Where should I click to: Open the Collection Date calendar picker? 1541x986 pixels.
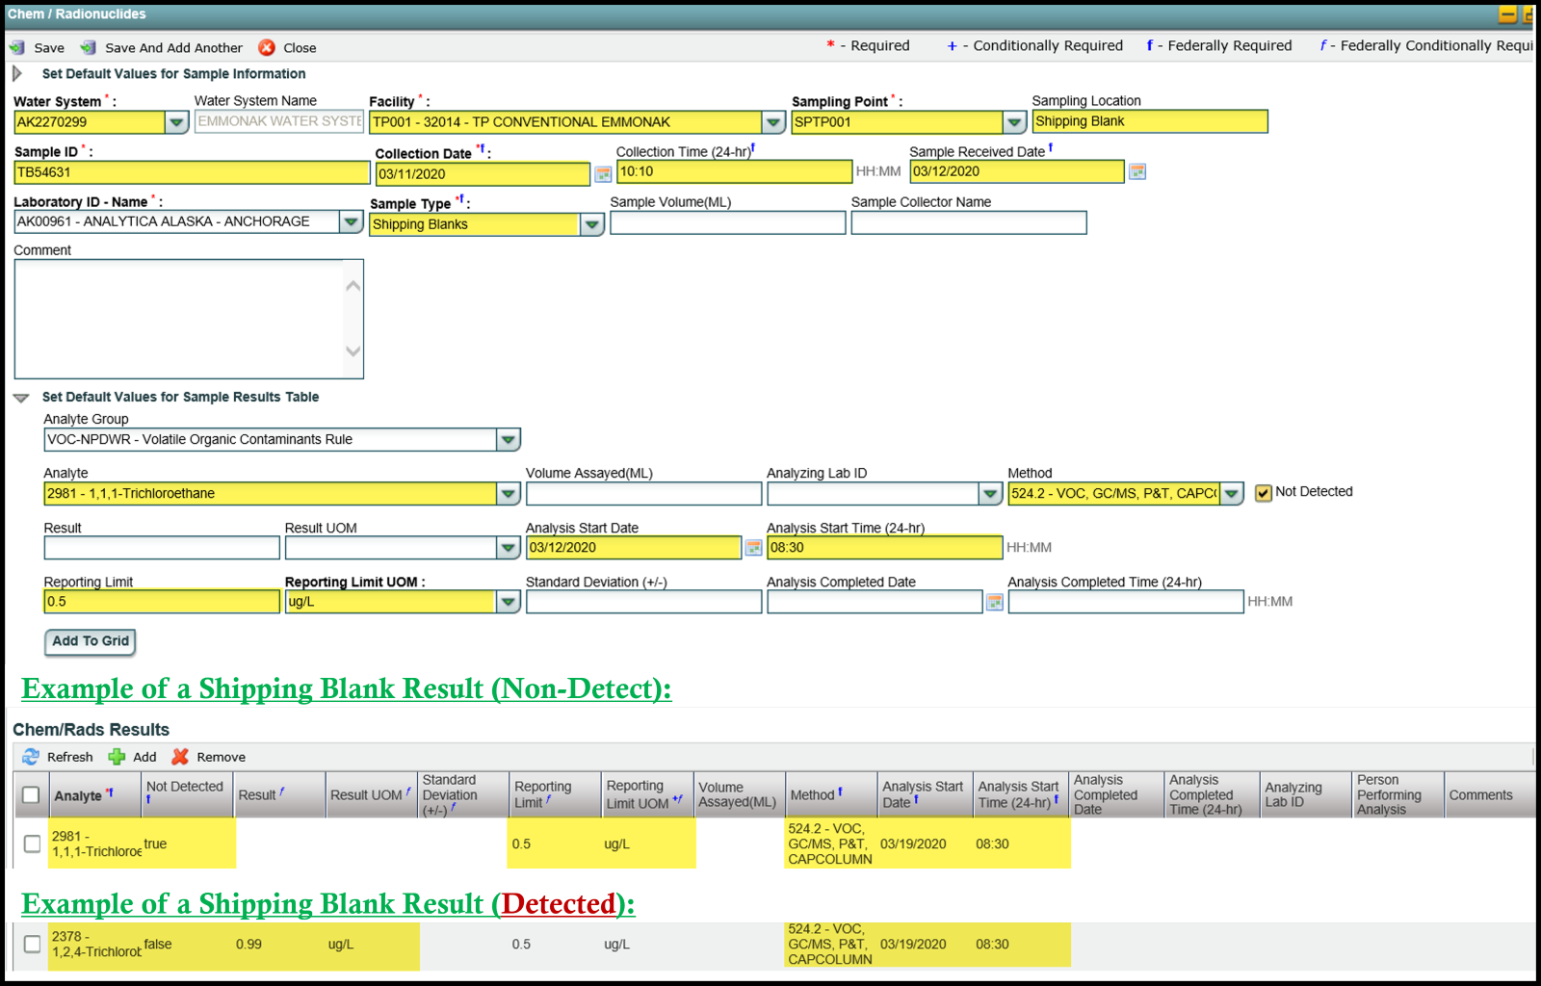click(x=603, y=174)
